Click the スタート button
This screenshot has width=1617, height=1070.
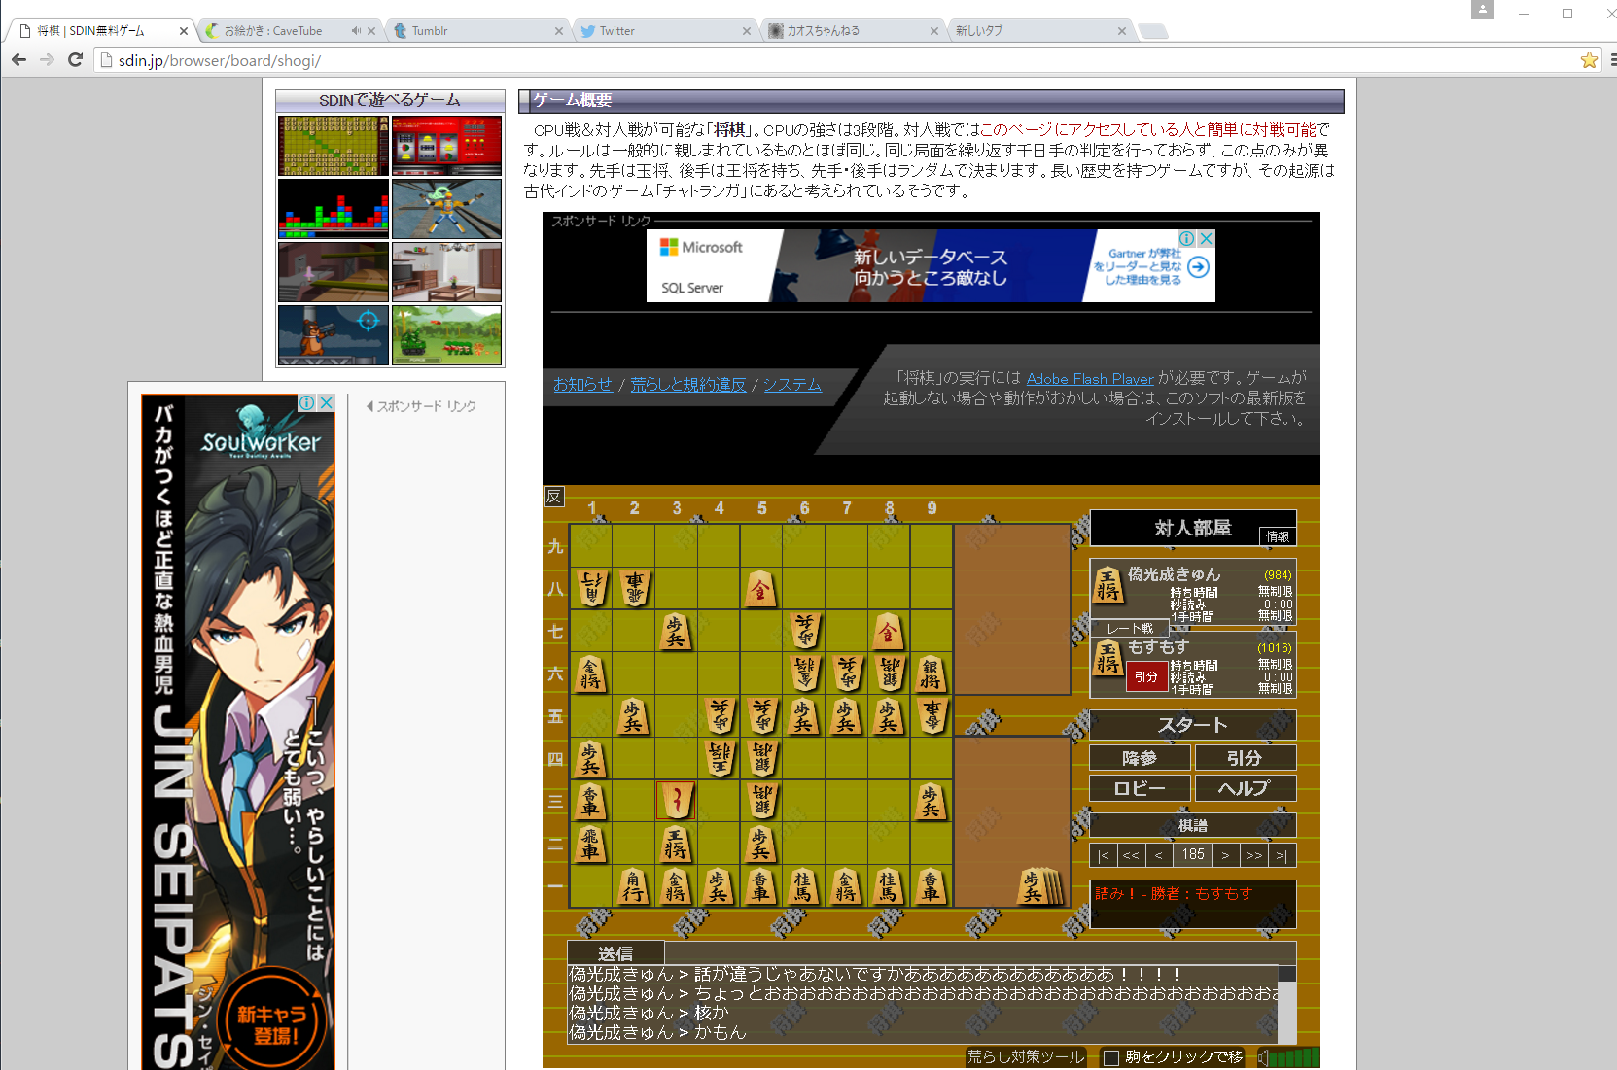[x=1193, y=725]
